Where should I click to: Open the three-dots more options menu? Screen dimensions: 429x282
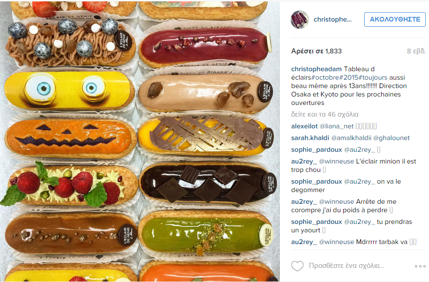coord(420,266)
